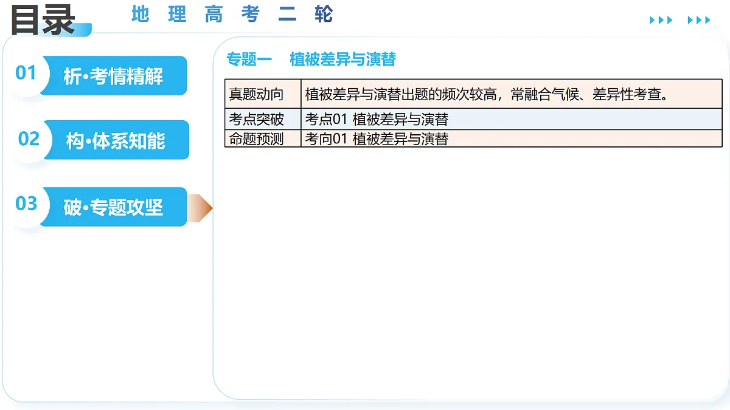
Task: Select the 真题动向 table cell
Action: point(263,94)
